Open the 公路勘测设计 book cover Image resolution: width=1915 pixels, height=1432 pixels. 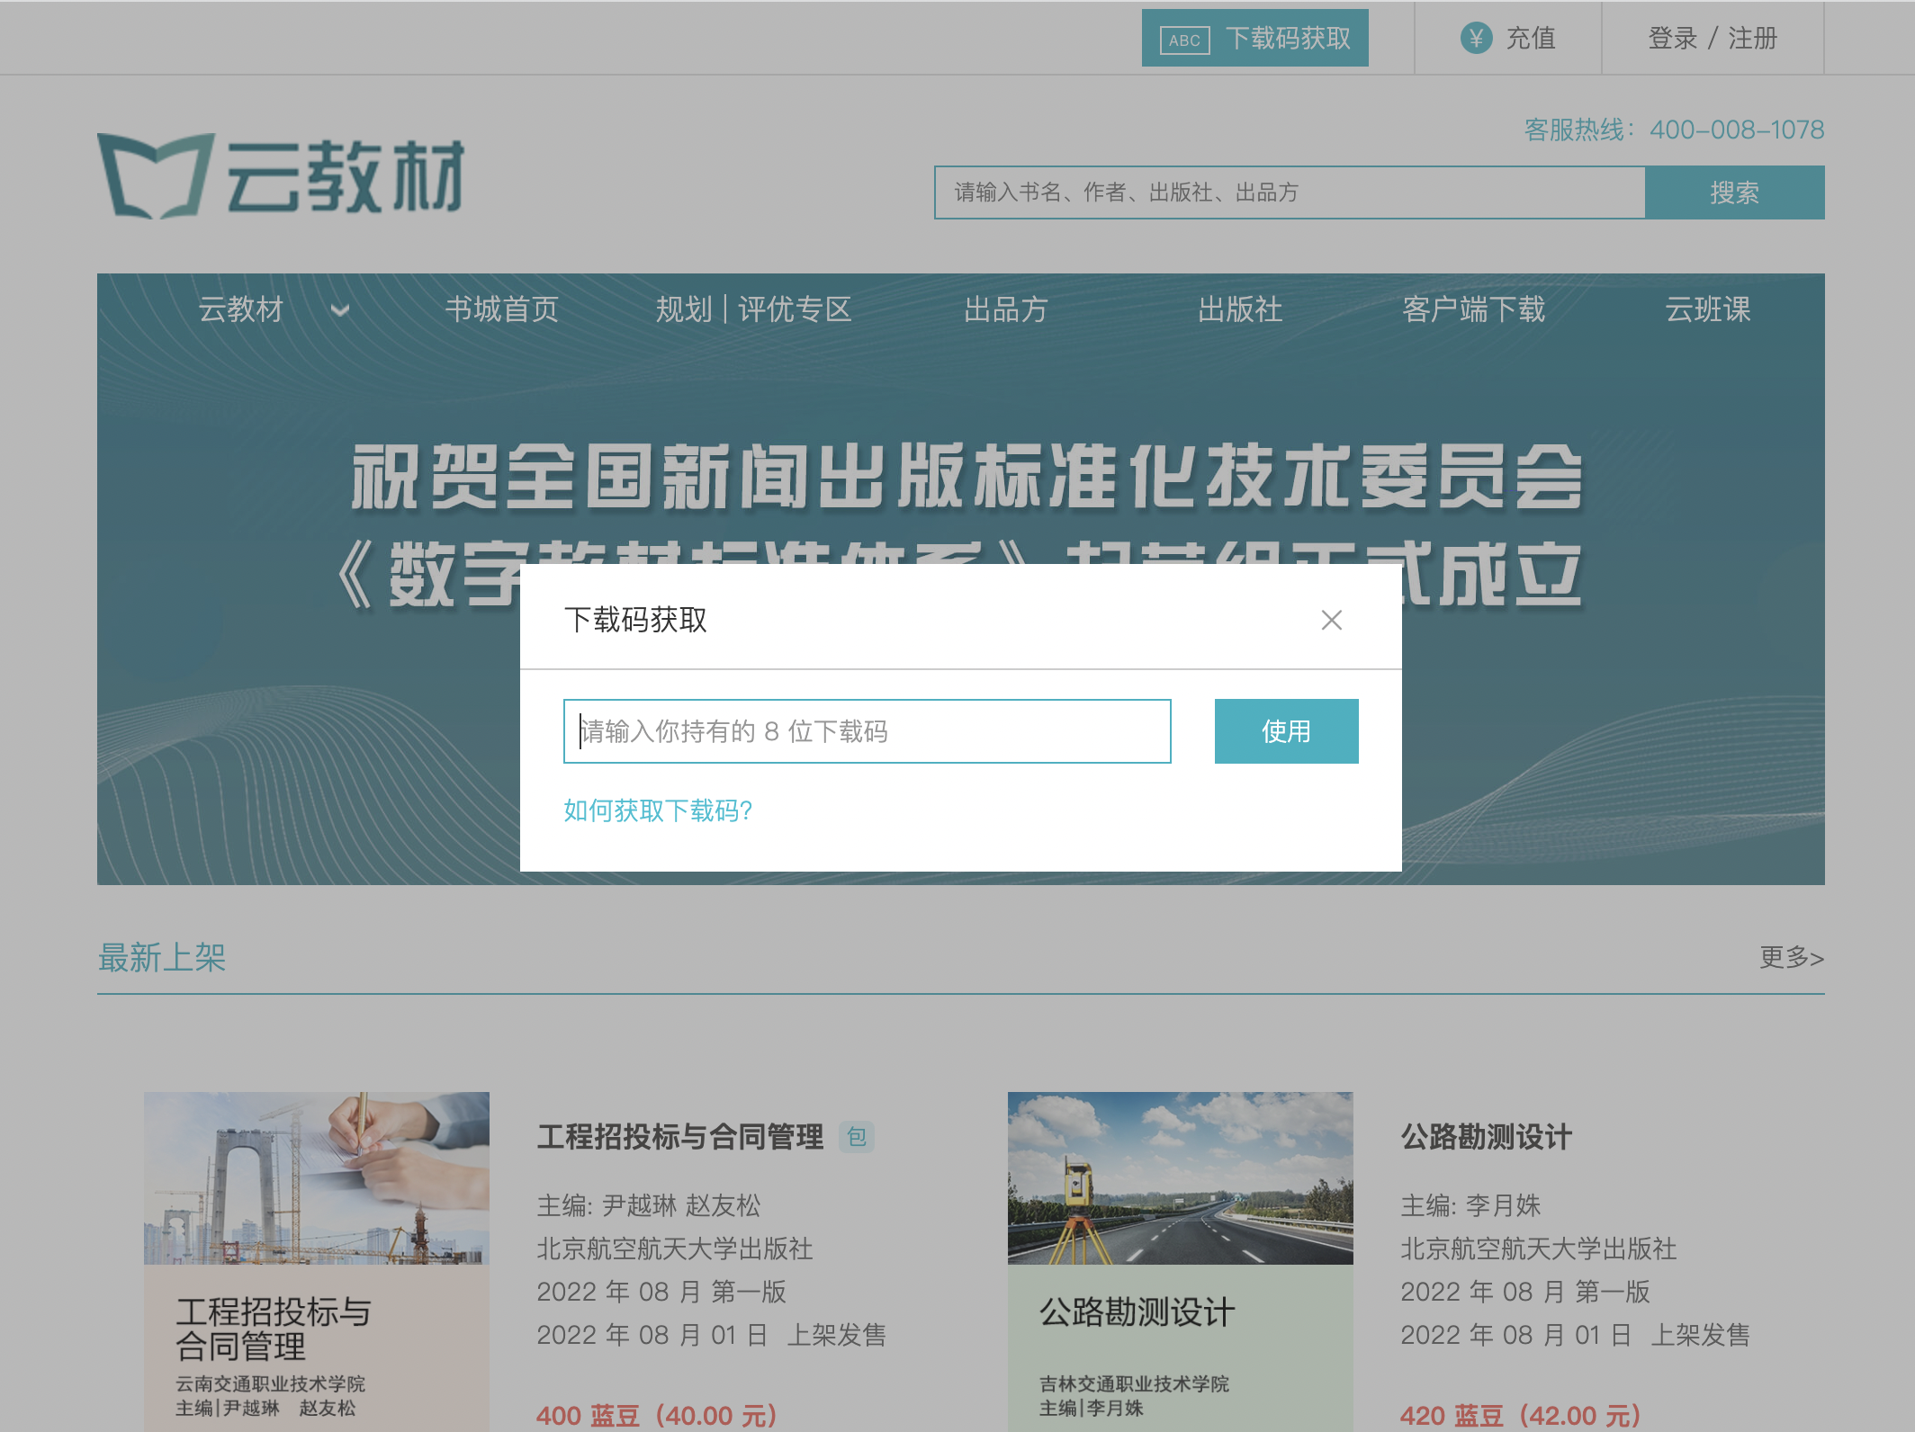1181,1261
